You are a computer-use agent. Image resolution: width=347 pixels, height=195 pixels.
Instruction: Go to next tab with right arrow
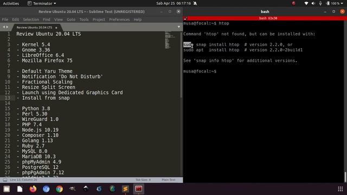point(7,27)
